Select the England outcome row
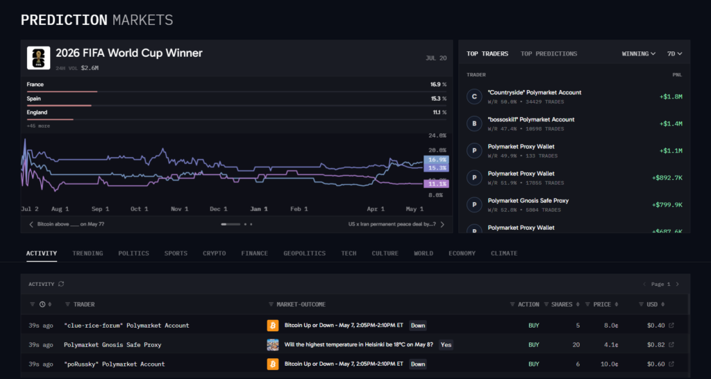This screenshot has height=379, width=711. coord(237,115)
